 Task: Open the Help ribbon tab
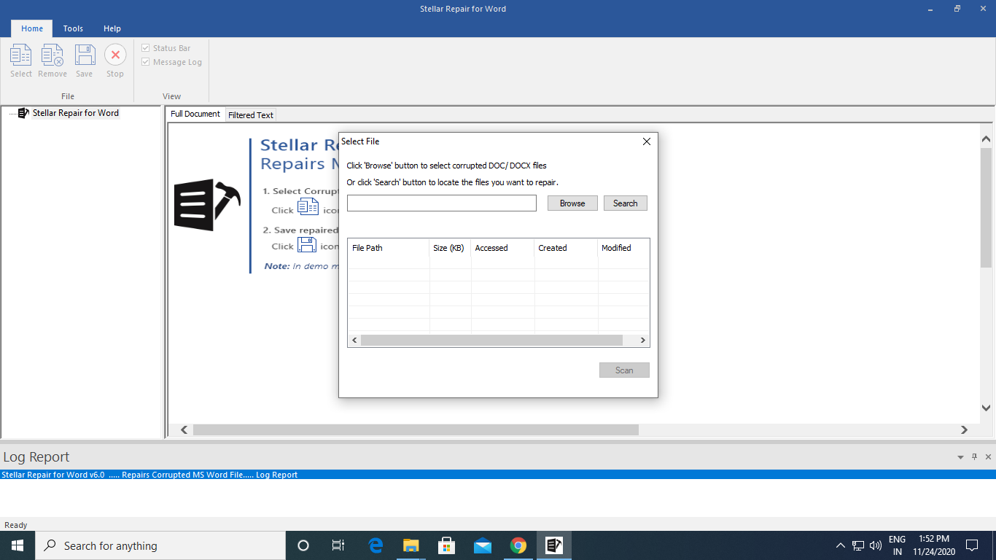112,28
